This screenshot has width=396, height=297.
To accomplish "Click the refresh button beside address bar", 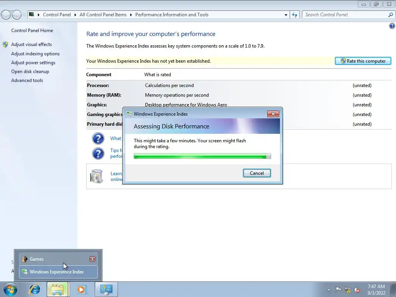I will click(x=294, y=15).
